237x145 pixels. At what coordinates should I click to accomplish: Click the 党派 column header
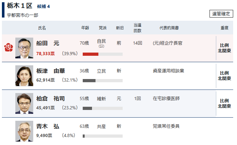click(x=103, y=28)
